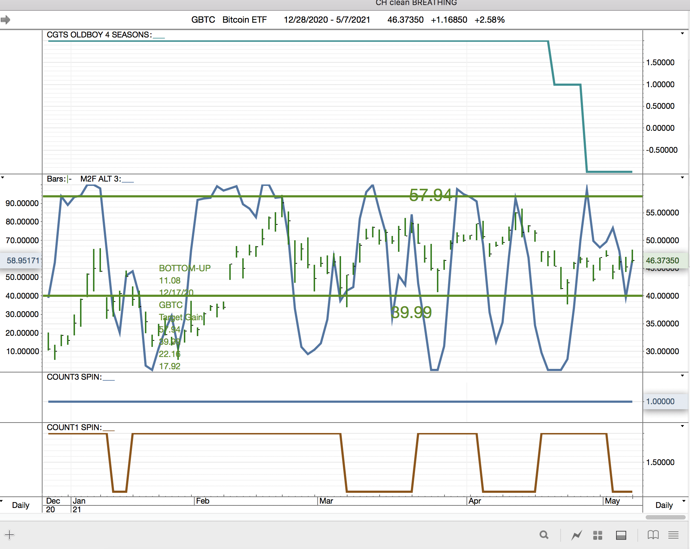Click the 57.94 green target line label

(430, 195)
